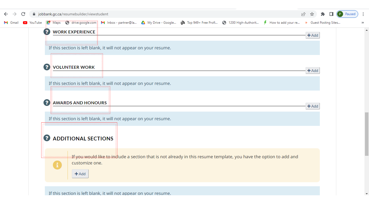Open the Chrome three-dot menu
Viewport: 369px width, 207px height.
363,14
